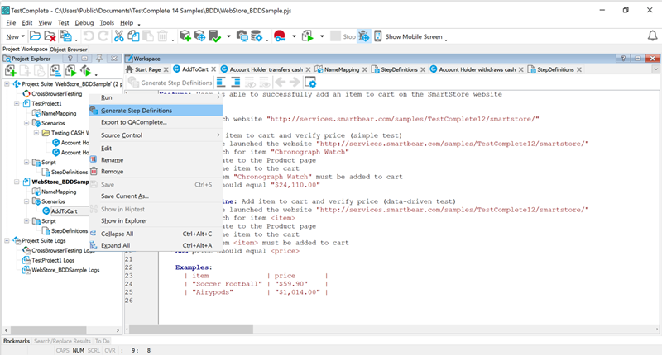Toggle the Debugging bug icon

click(363, 36)
